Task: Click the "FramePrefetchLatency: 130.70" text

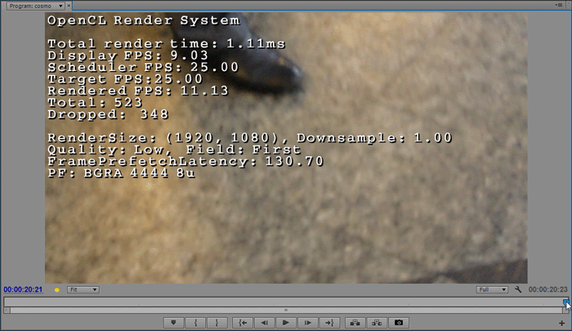Action: point(185,161)
